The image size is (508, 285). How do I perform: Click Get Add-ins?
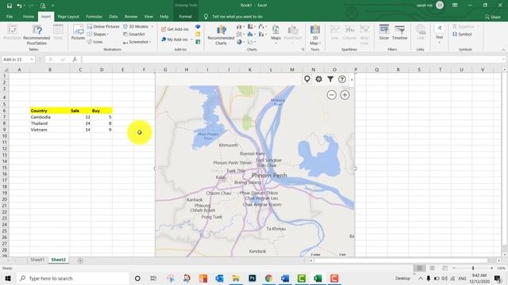pos(175,29)
